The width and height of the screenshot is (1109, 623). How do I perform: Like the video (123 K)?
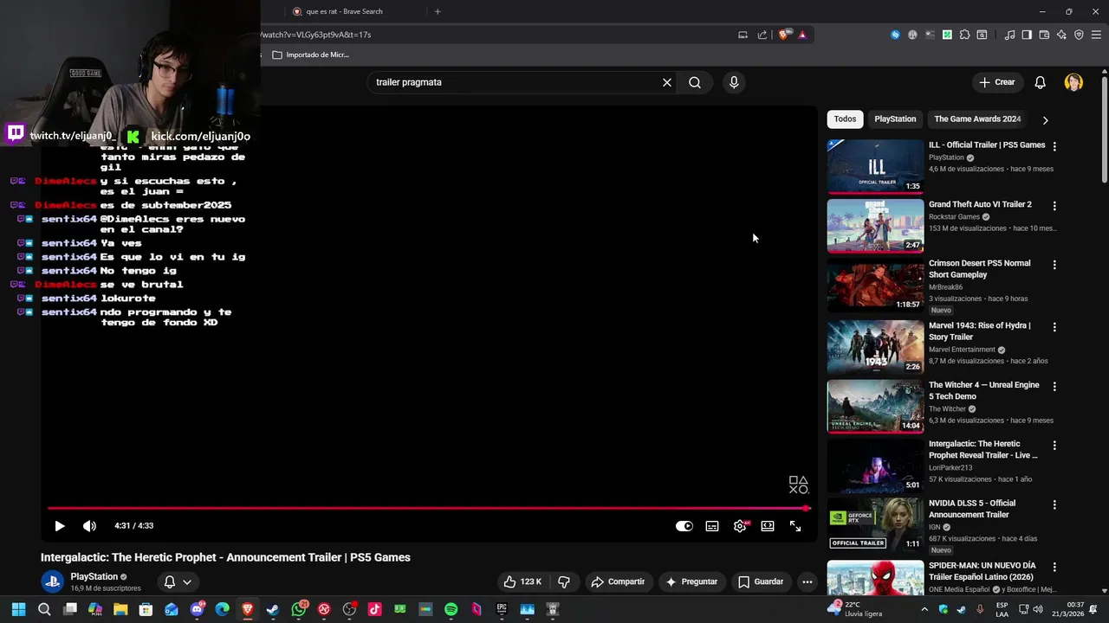522,582
